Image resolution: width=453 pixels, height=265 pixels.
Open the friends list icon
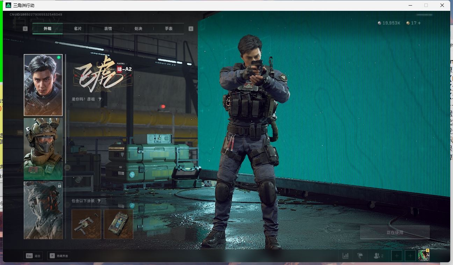(x=378, y=256)
